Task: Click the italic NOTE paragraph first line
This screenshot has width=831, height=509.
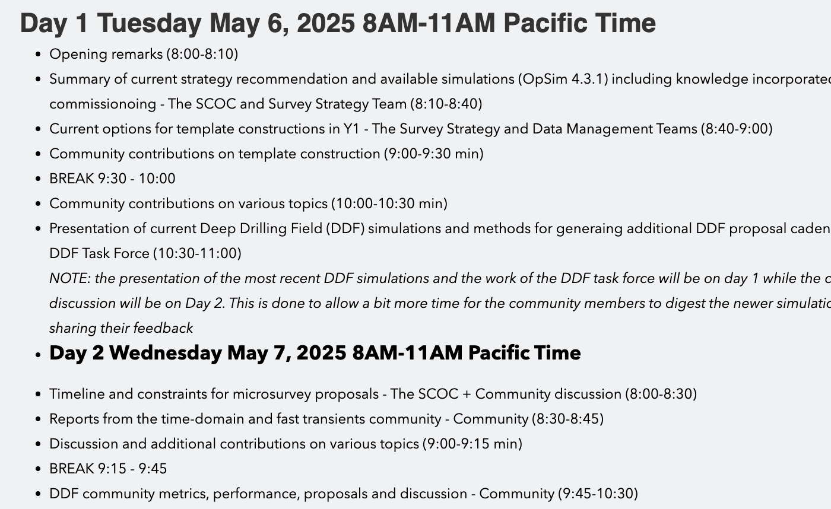Action: (440, 278)
